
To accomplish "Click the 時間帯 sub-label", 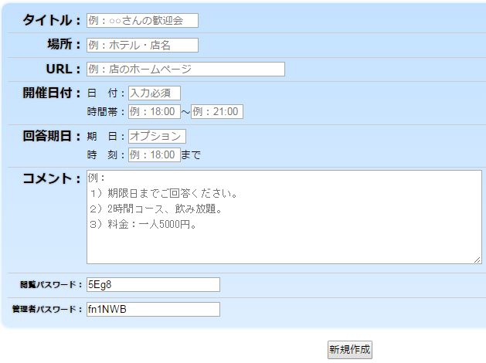I will [106, 111].
